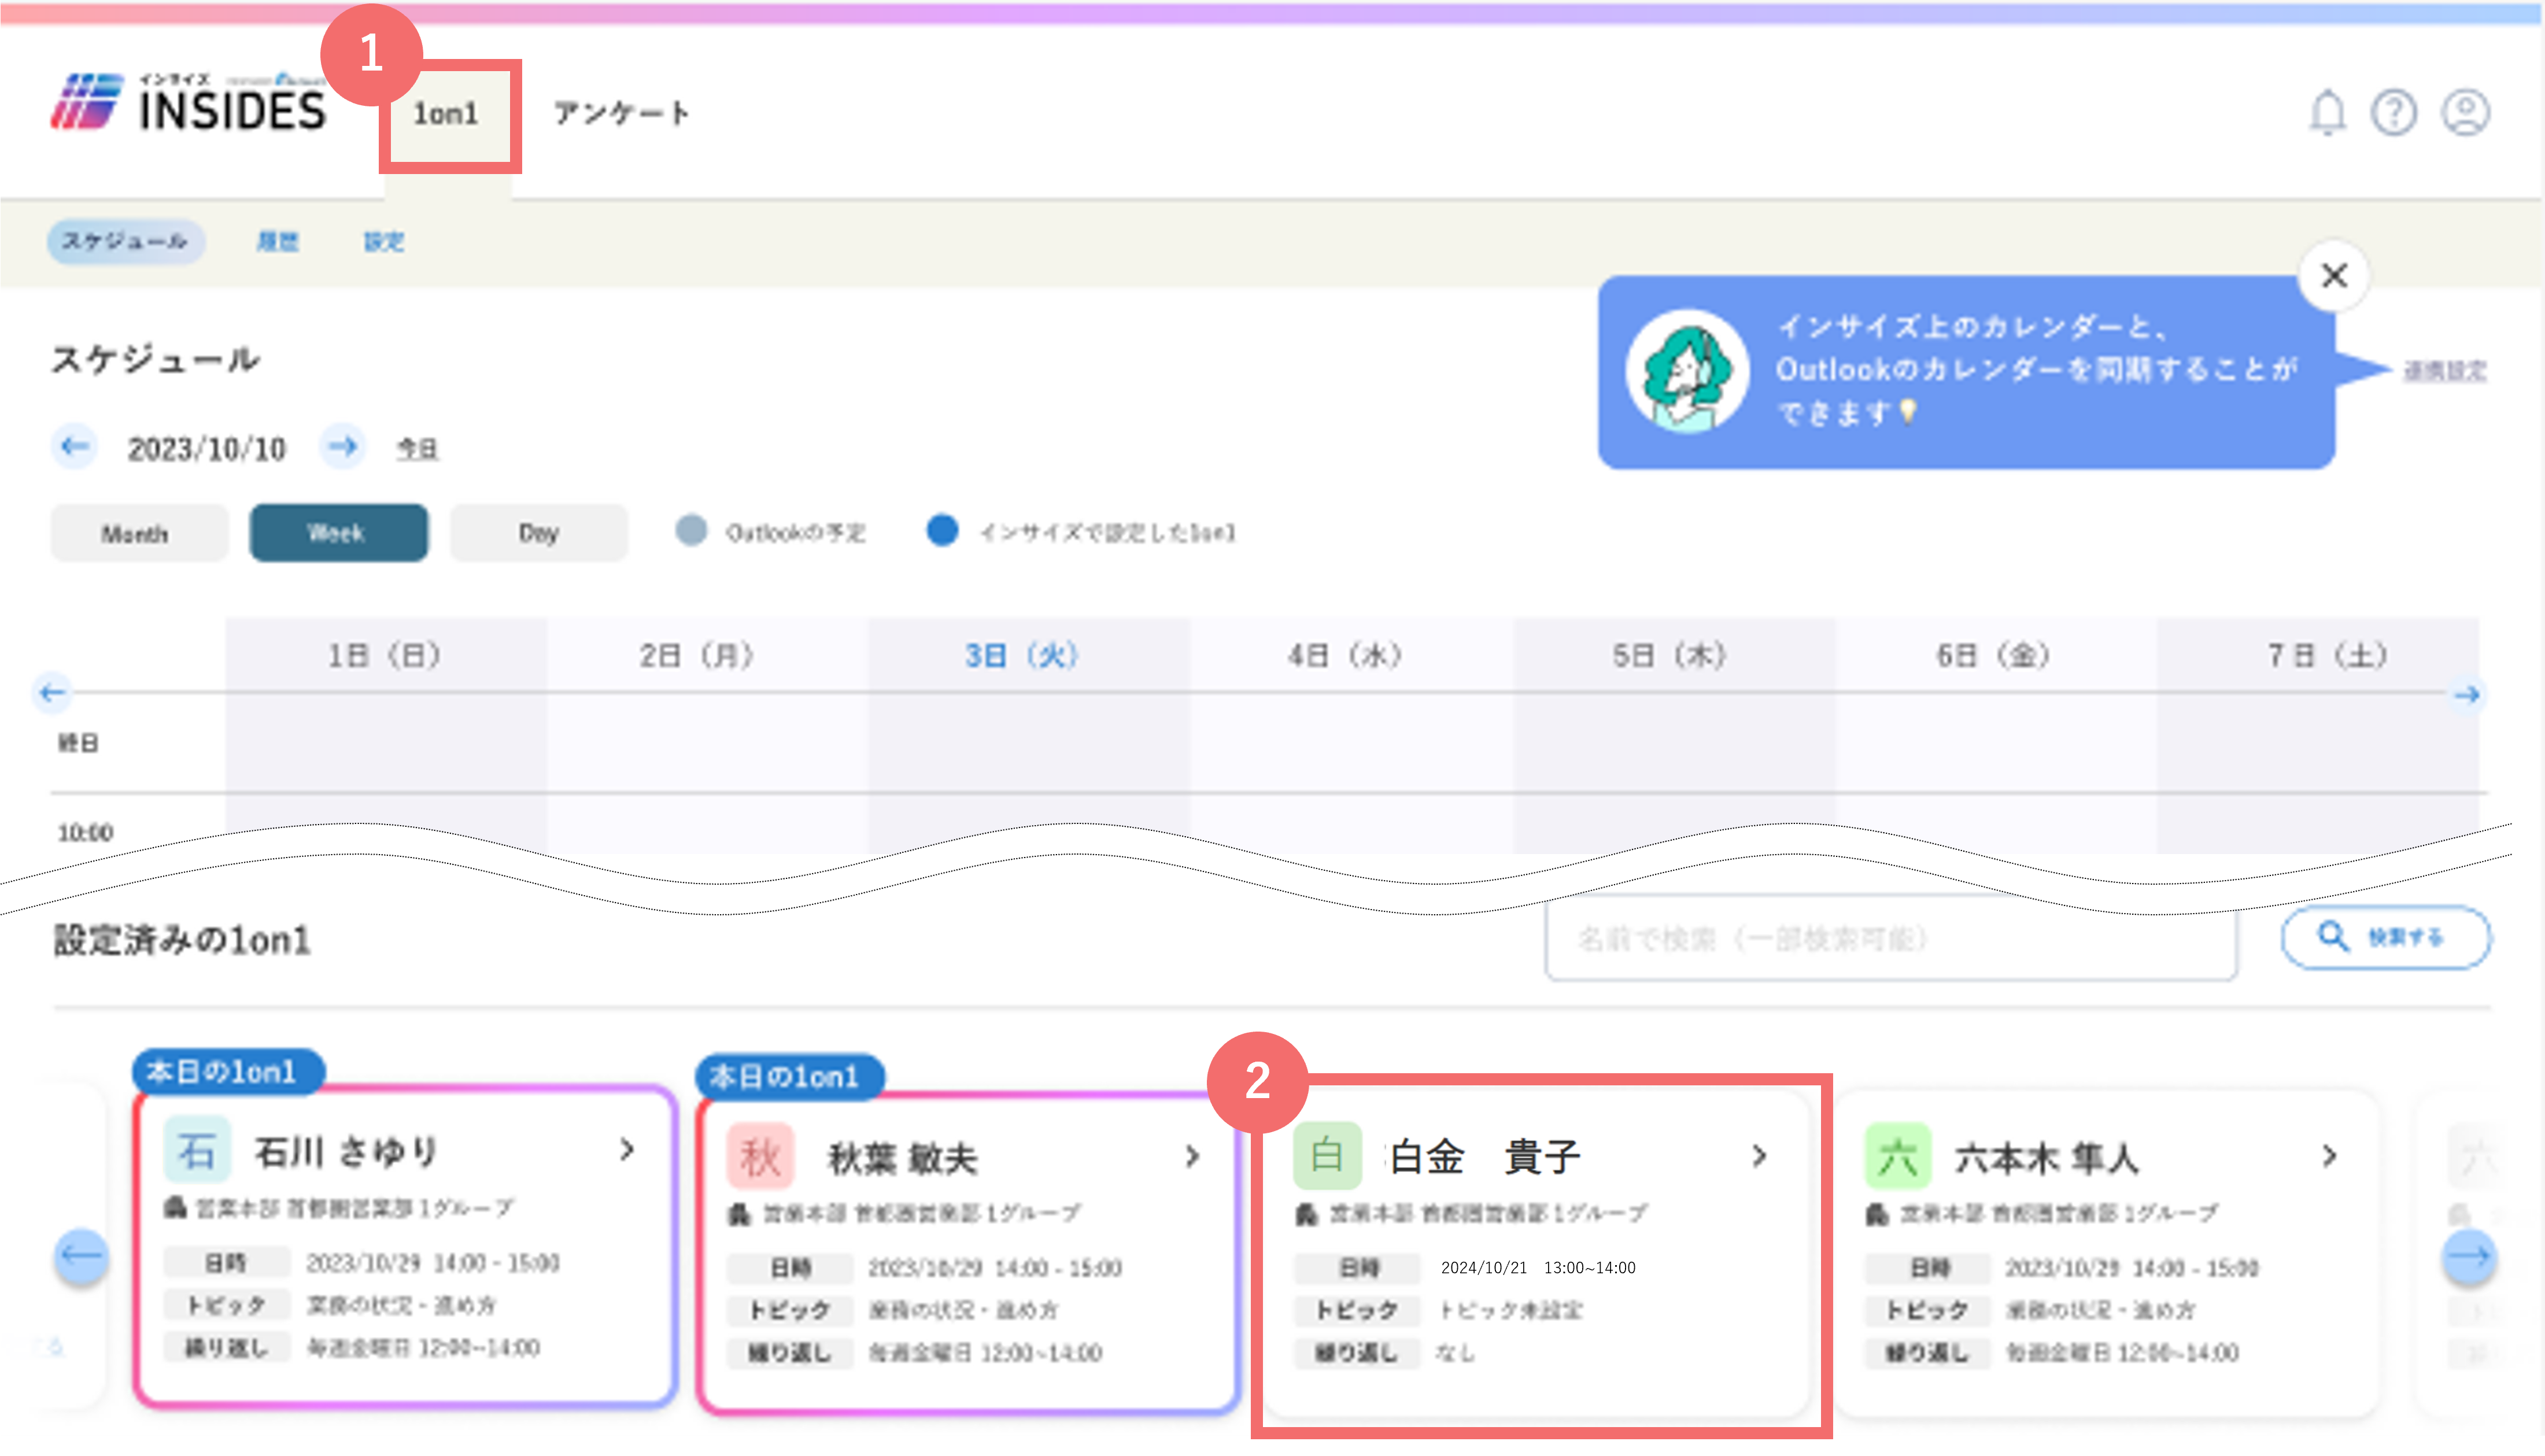Click the 2023/10/10 date label
The image size is (2545, 1456).
click(207, 449)
